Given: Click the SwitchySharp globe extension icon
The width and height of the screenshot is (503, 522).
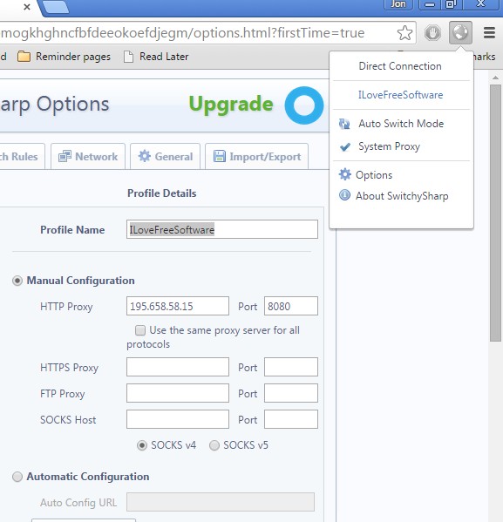Looking at the screenshot, I should click(x=460, y=32).
